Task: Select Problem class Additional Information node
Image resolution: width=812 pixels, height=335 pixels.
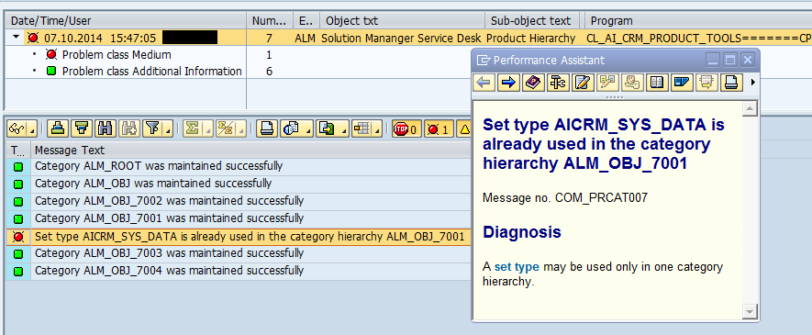Action: (151, 71)
